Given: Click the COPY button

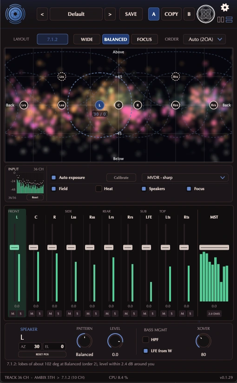Looking at the screenshot, I should point(171,14).
